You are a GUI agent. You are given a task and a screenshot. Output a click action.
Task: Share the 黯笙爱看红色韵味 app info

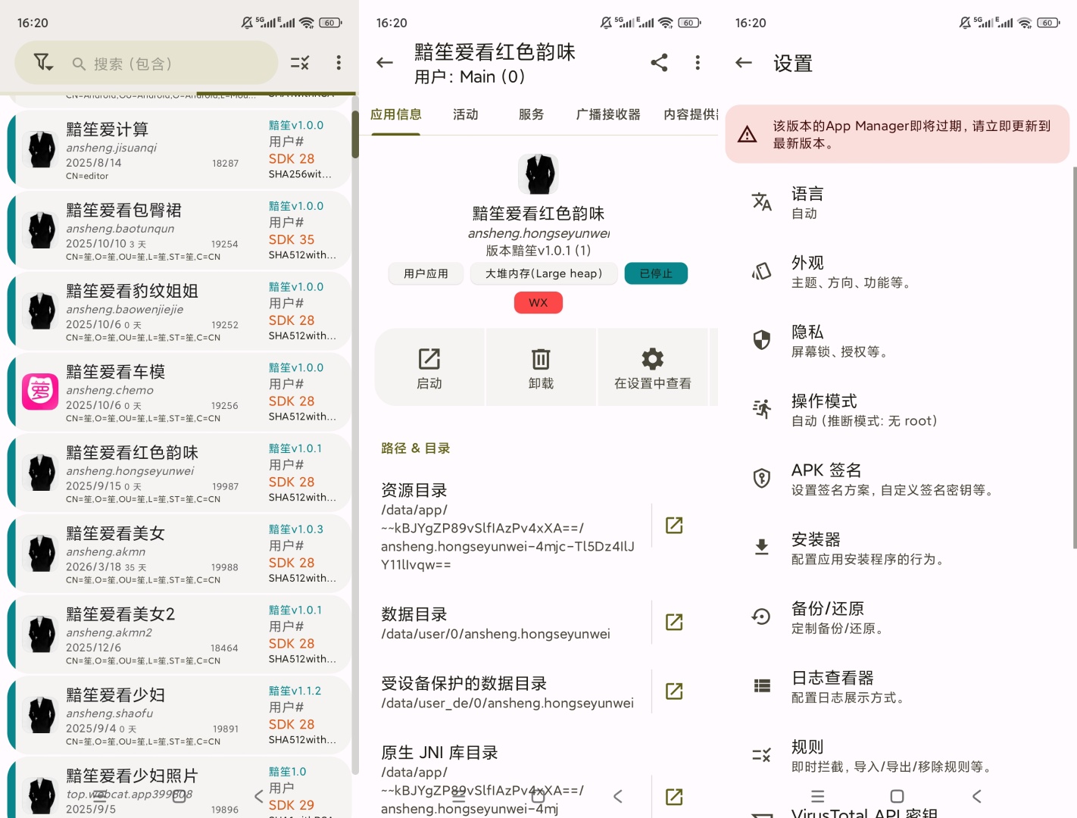(659, 63)
